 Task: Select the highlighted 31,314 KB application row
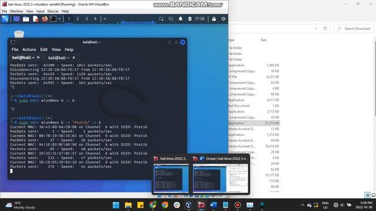(254, 123)
